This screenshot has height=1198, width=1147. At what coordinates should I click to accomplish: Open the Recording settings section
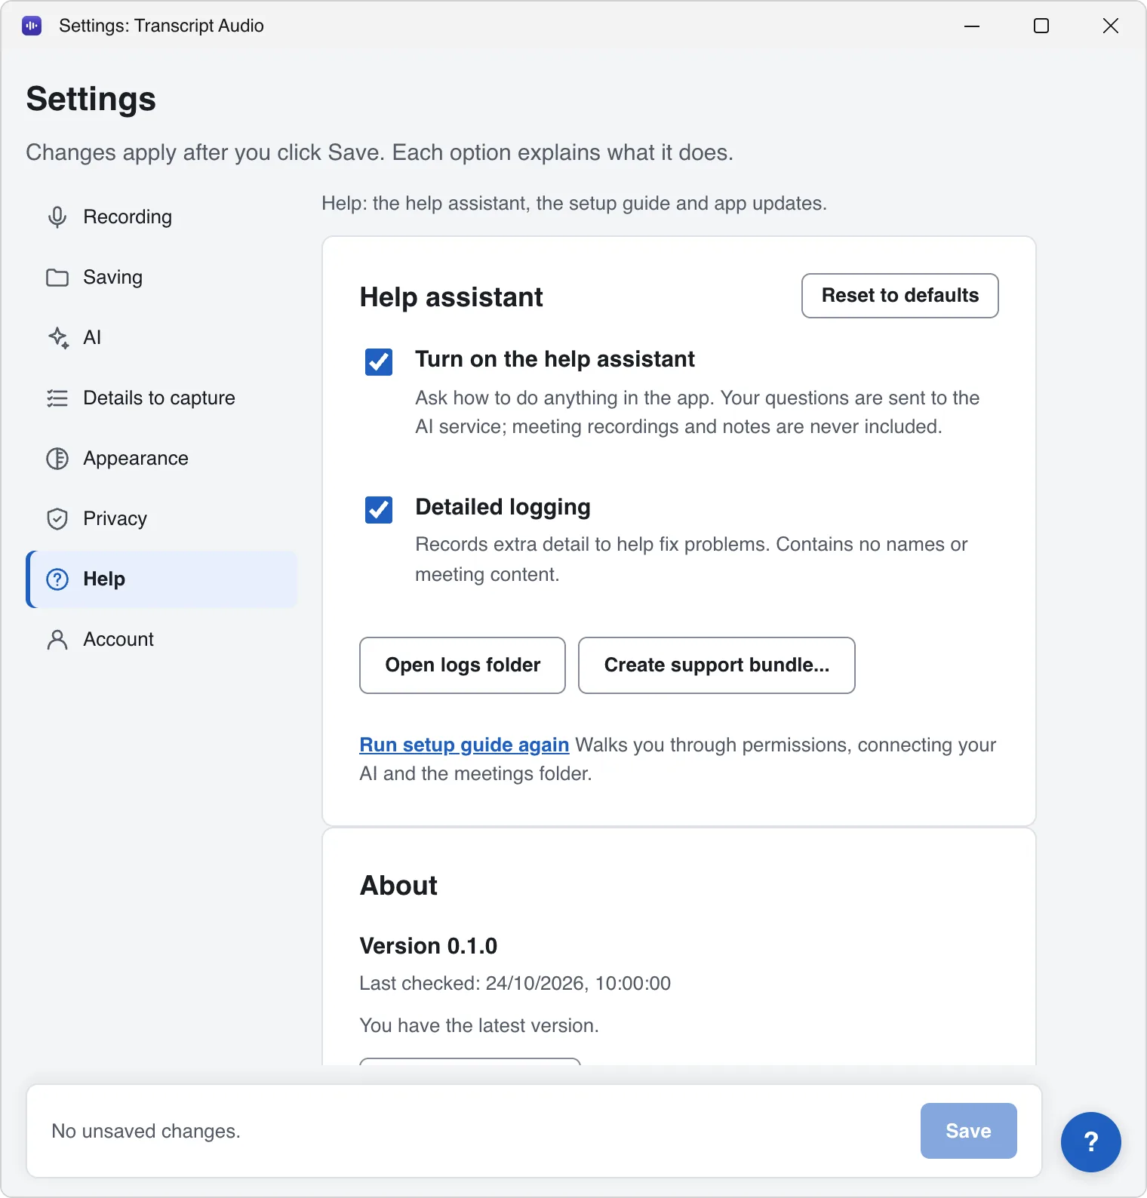[x=162, y=217]
